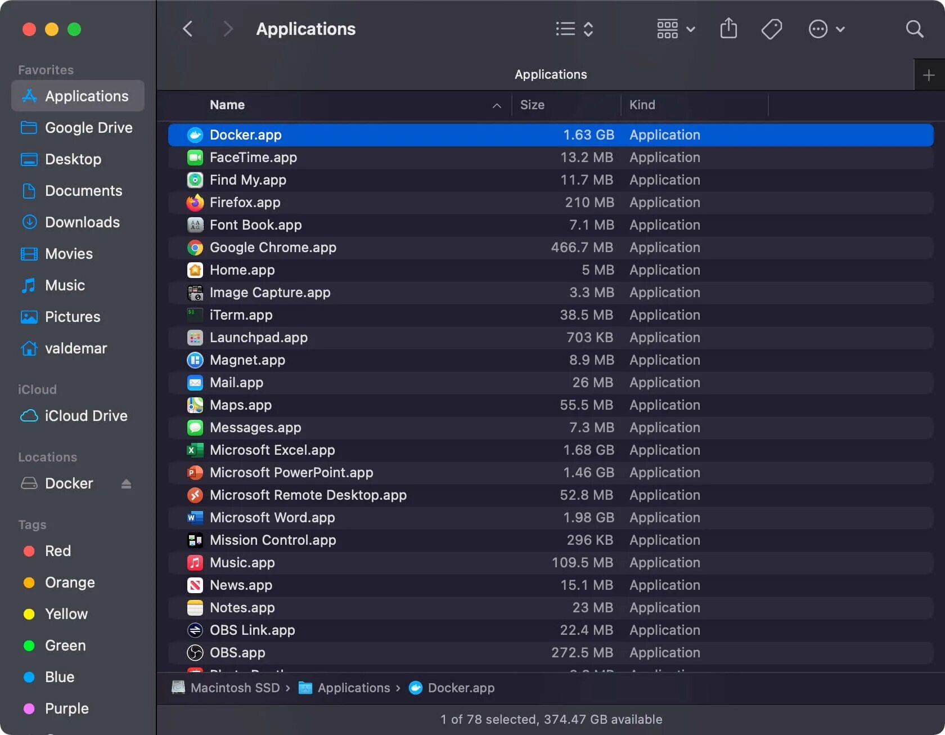
Task: Select the Mission Control.app icon
Action: [195, 540]
